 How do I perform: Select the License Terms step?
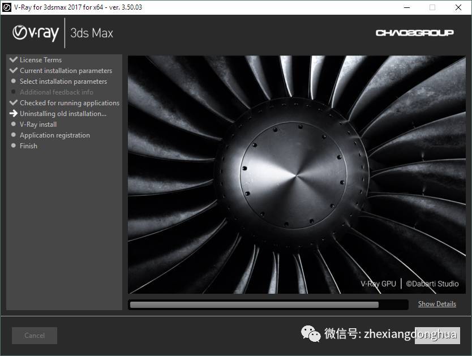pos(41,60)
